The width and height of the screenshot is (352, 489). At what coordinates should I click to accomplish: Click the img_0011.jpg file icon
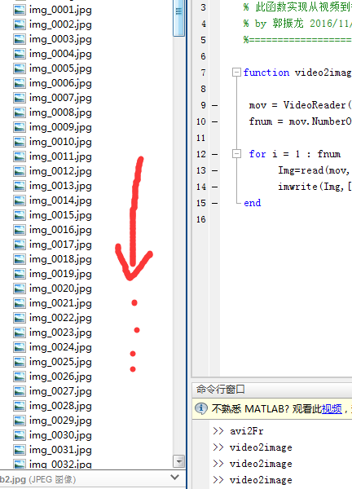pyautogui.click(x=20, y=156)
